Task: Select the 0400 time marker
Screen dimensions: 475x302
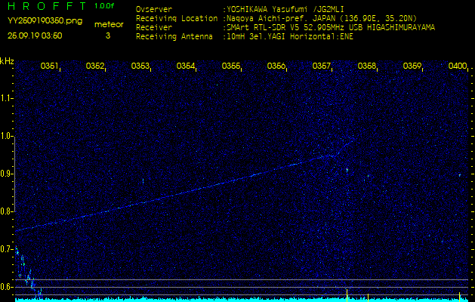Action: coord(458,66)
